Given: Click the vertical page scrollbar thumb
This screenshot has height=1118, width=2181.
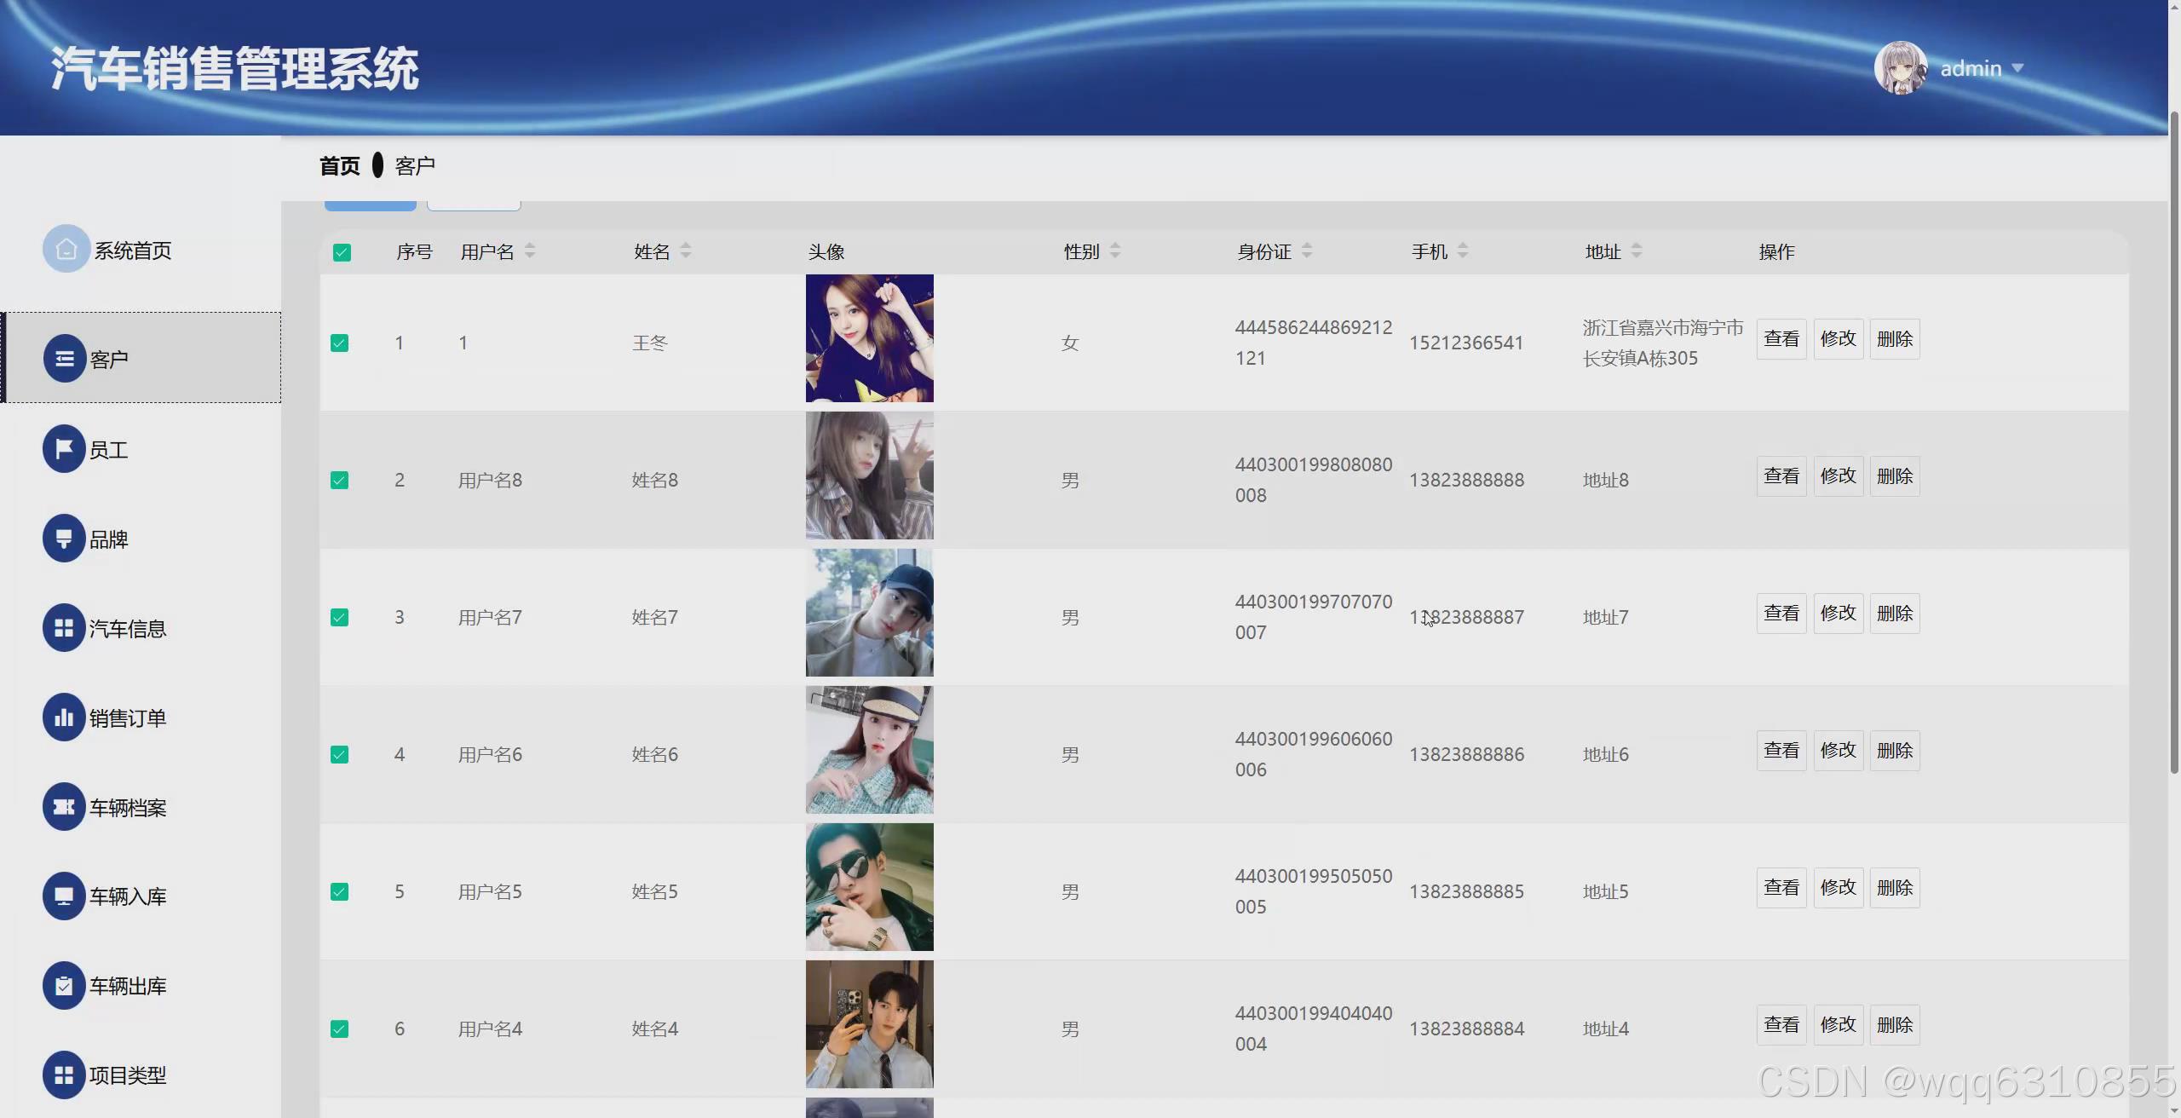Looking at the screenshot, I should pos(2173,443).
